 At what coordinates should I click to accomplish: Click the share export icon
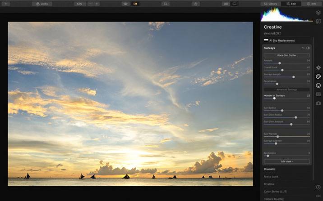coord(195,4)
